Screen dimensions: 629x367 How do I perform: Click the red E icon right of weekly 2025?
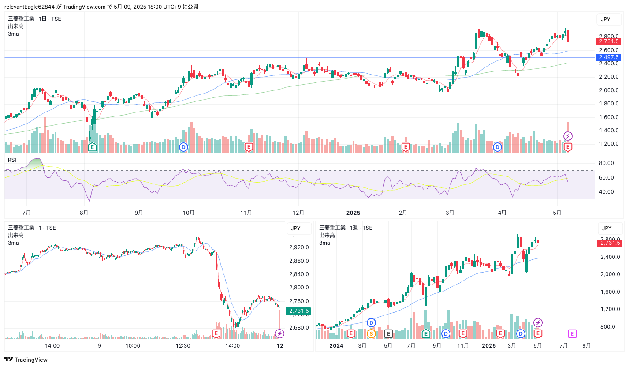tap(500, 333)
